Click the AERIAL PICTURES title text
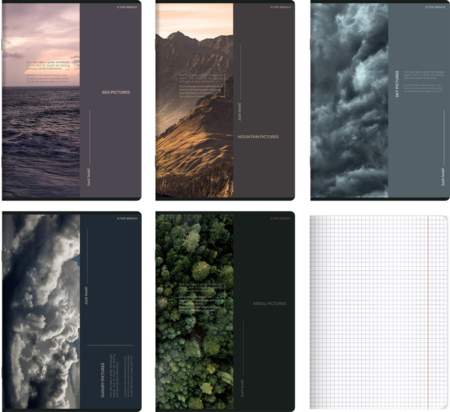The height and width of the screenshot is (412, 450). click(269, 304)
